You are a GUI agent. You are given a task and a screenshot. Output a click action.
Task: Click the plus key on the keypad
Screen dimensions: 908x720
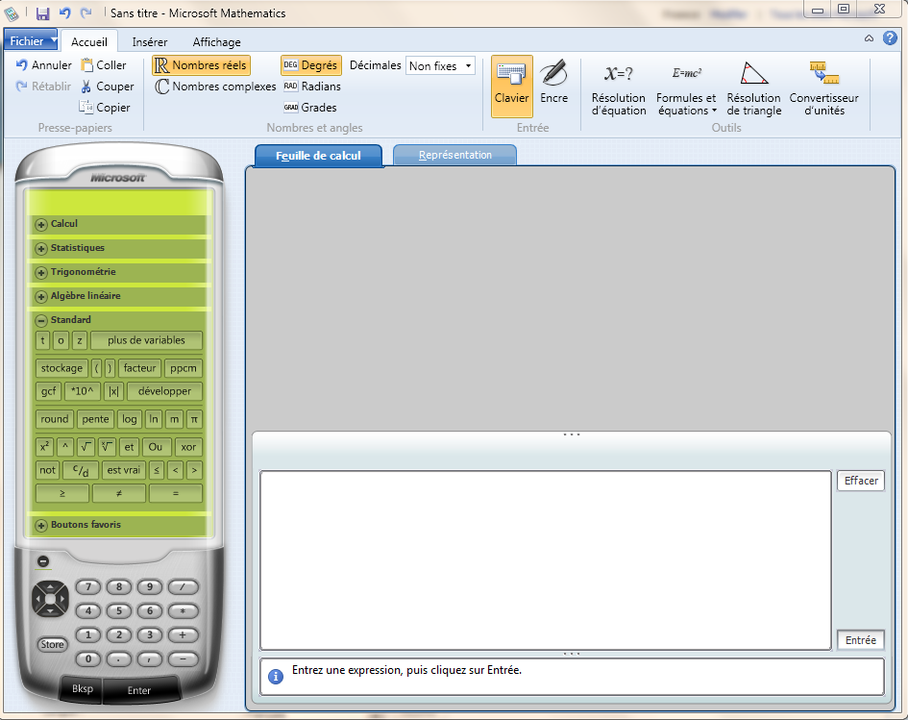[x=183, y=634]
